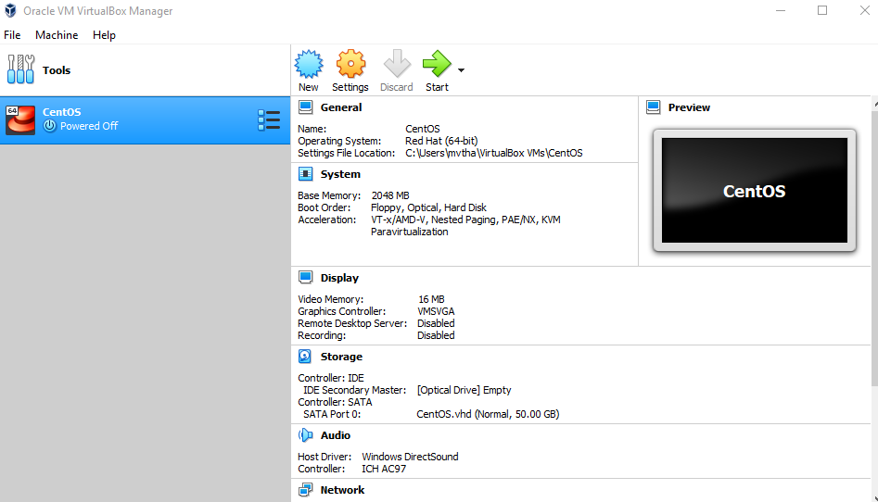Click the Red Hat (64-bit) OS value
The height and width of the screenshot is (502, 878).
pyautogui.click(x=441, y=141)
